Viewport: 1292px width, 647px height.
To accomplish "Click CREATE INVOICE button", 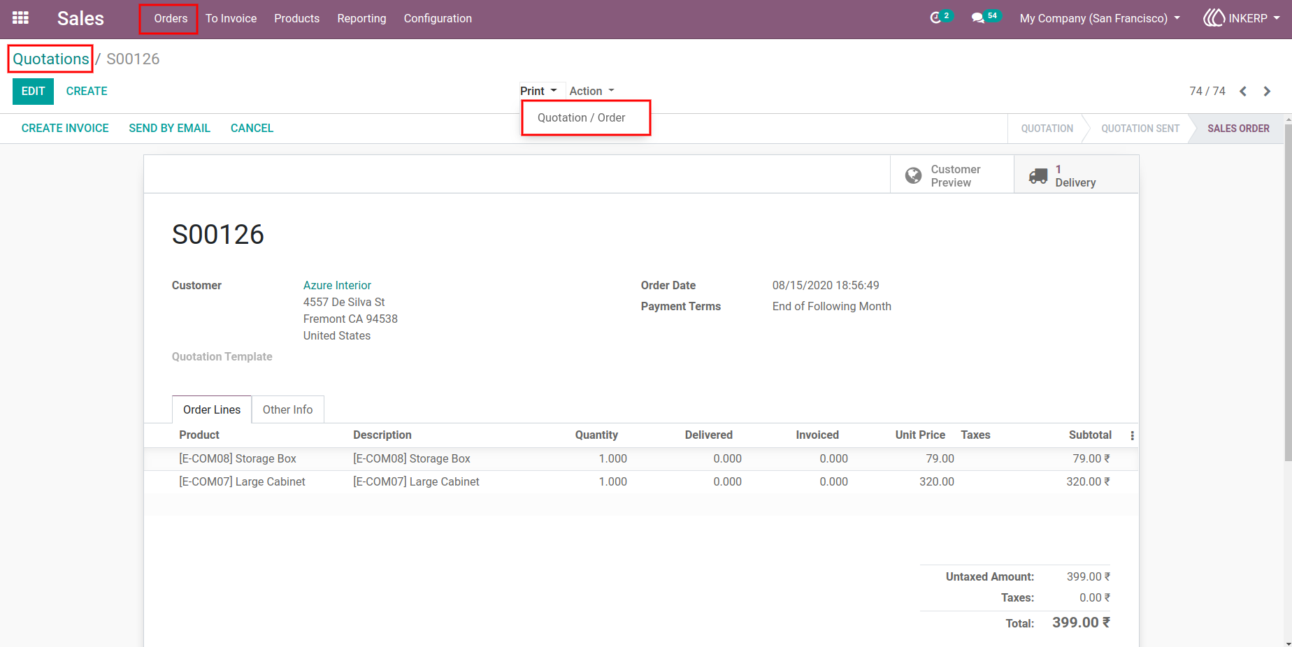I will [x=65, y=129].
